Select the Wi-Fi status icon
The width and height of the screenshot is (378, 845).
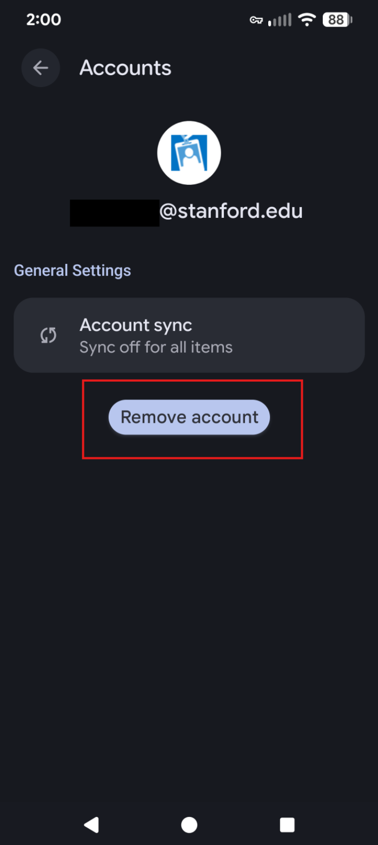pos(307,19)
